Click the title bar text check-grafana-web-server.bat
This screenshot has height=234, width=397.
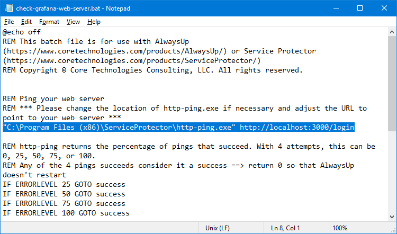pos(58,8)
